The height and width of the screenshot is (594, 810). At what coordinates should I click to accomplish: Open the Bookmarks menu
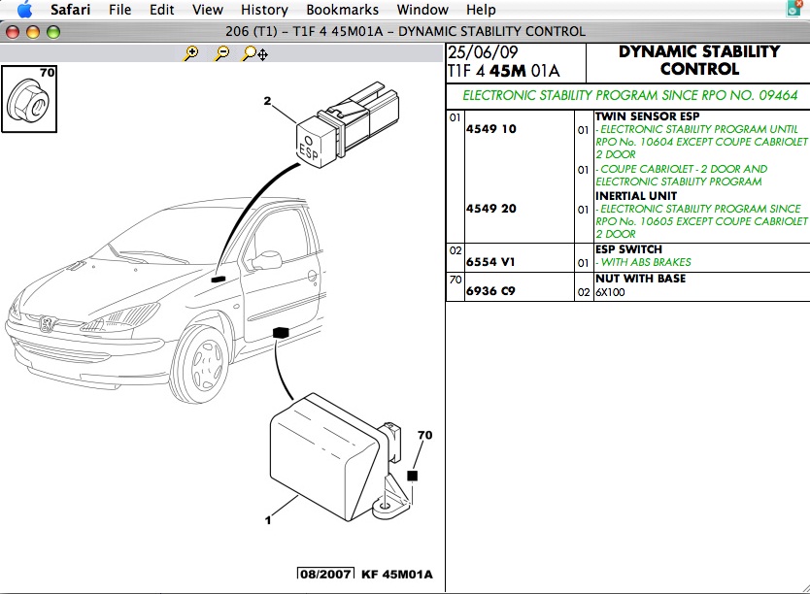point(341,10)
